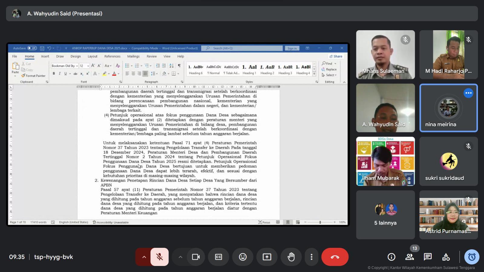Click Decrease Font Size icon
The width and height of the screenshot is (484, 272).
coord(99,66)
